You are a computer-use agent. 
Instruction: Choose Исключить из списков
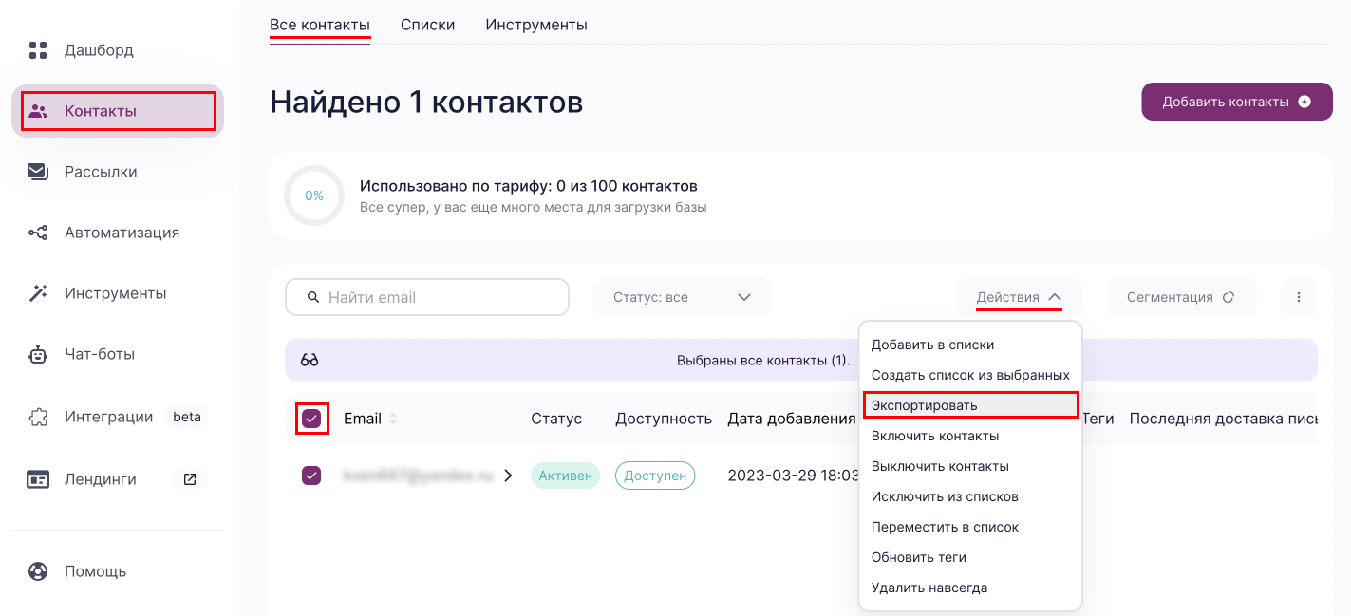(x=970, y=496)
